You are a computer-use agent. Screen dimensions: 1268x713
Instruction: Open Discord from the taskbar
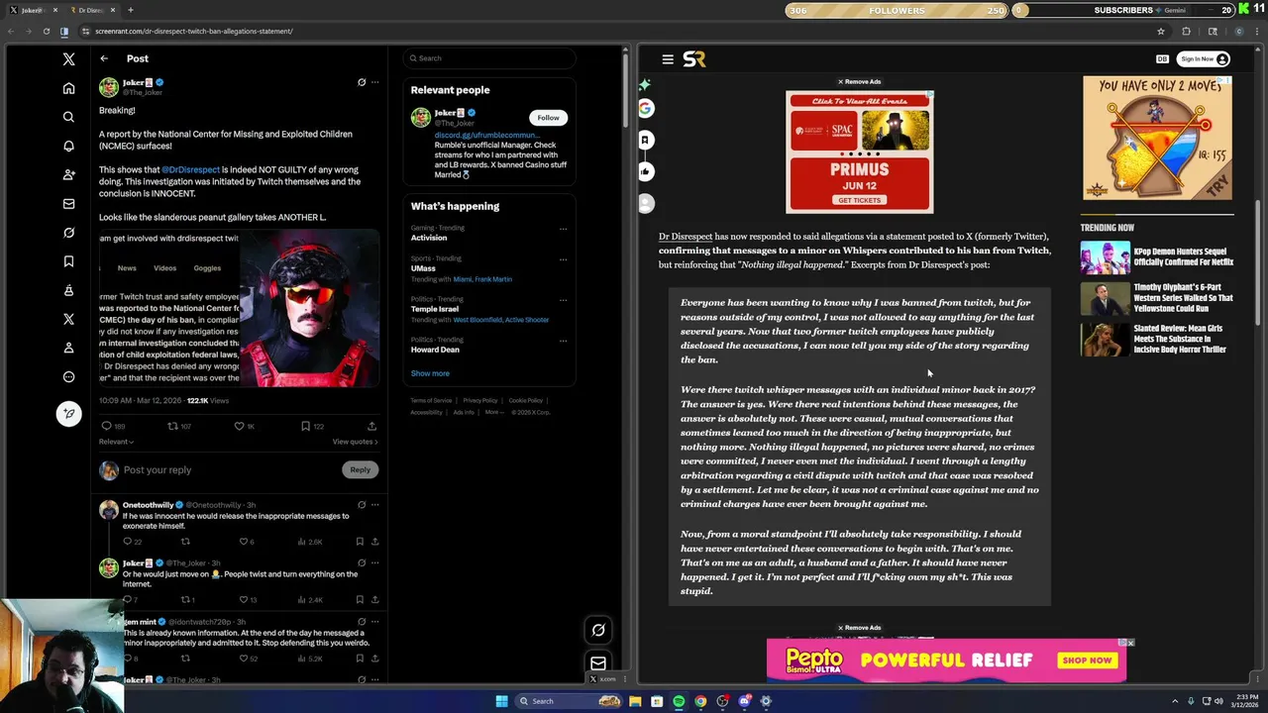[x=744, y=701]
